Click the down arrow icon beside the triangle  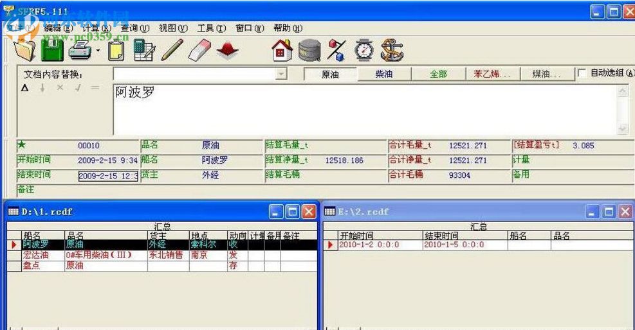coord(42,88)
